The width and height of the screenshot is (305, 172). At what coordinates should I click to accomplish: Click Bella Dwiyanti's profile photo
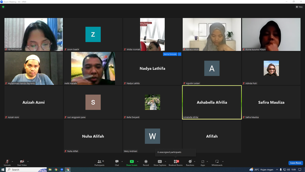pyautogui.click(x=152, y=102)
